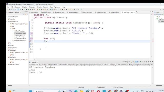Click the editor's vertical scrollbar down arrow
Screen dimensions: 164x92
coord(151,57)
